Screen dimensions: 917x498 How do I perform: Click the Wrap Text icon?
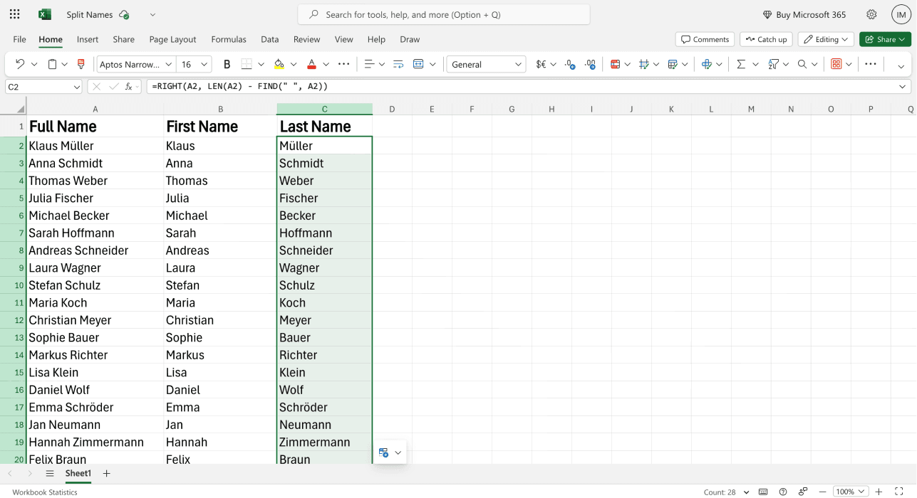pyautogui.click(x=398, y=64)
